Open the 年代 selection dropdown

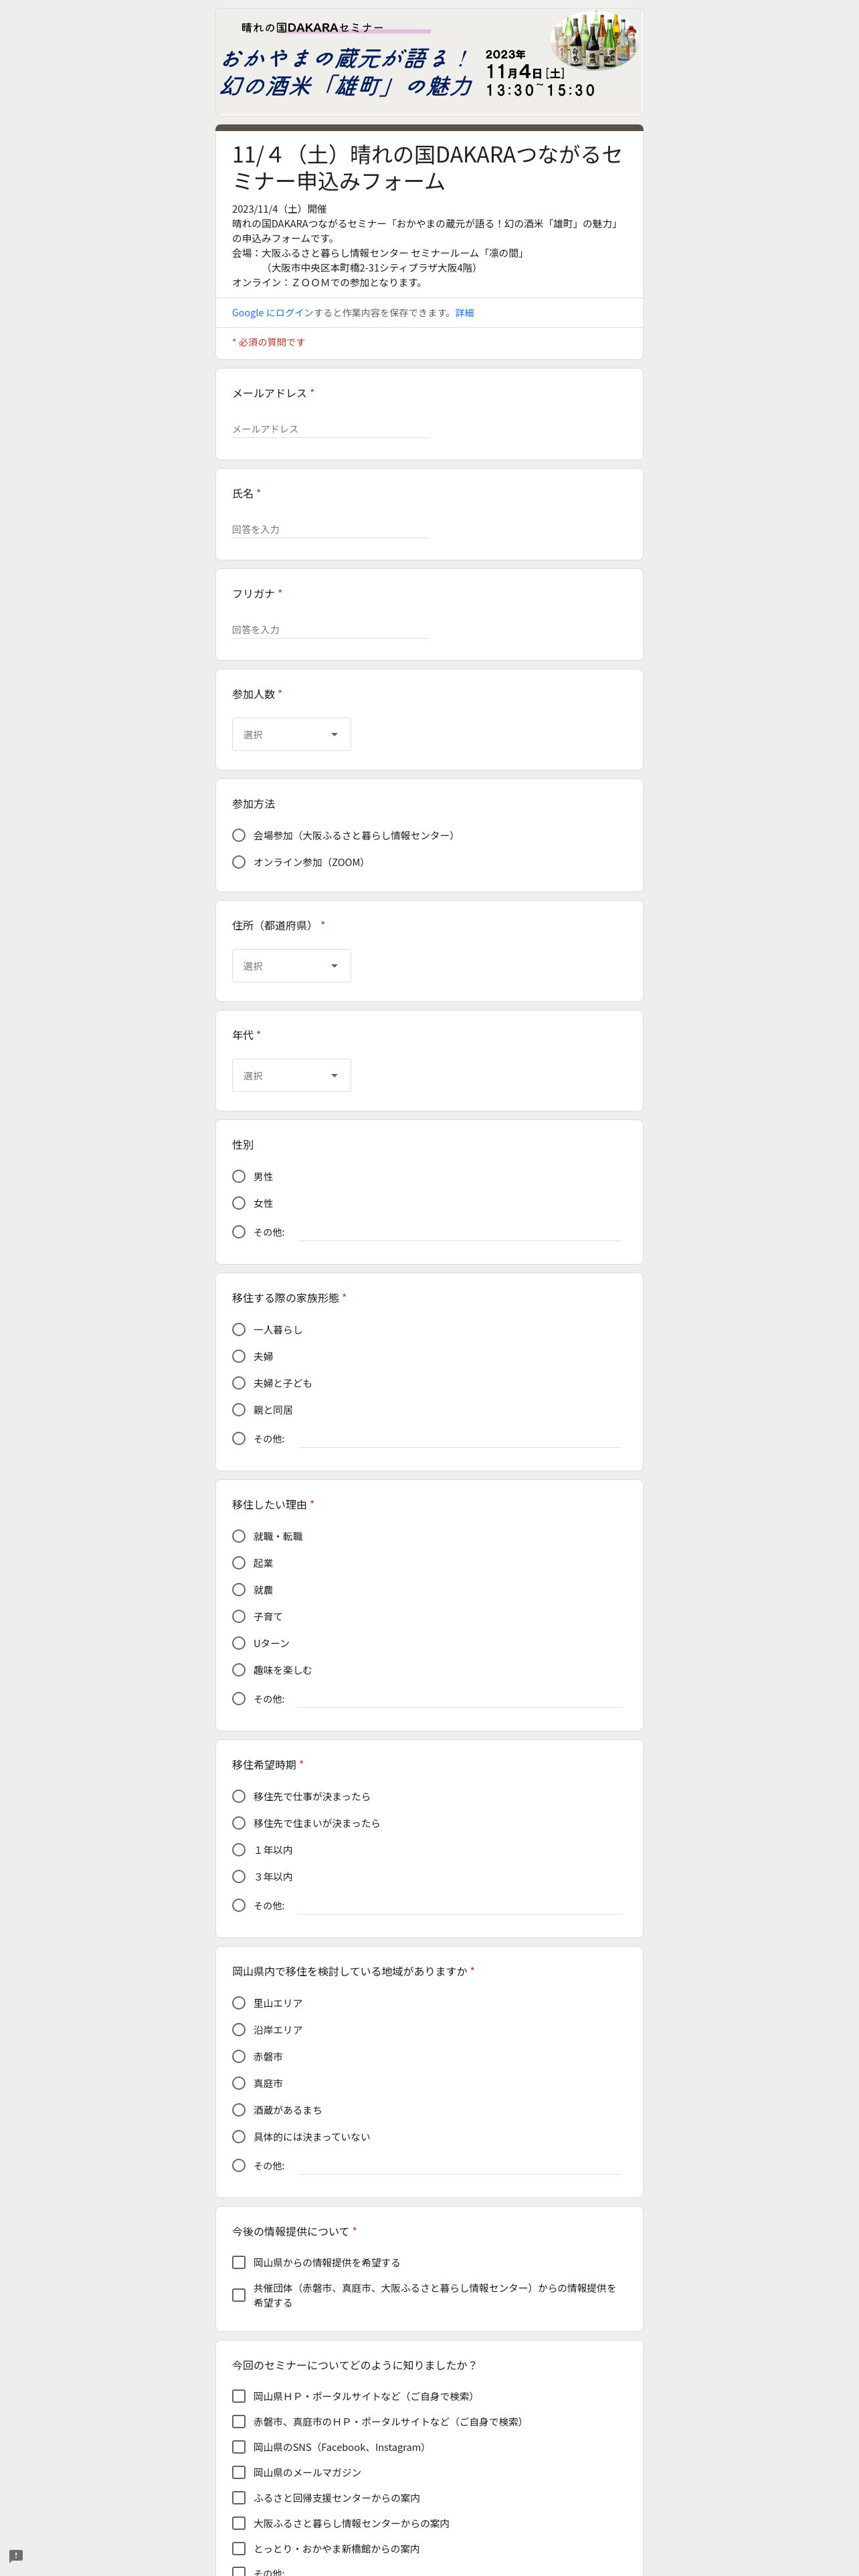[291, 1075]
